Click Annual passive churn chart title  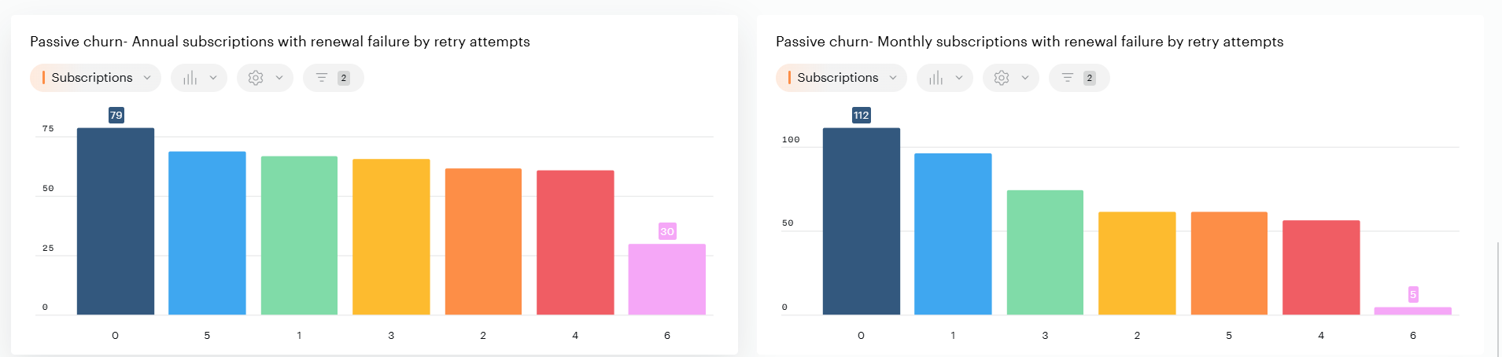coord(279,42)
